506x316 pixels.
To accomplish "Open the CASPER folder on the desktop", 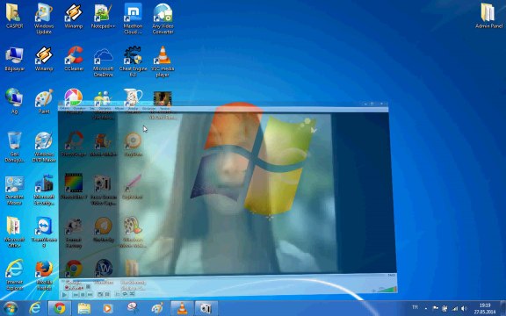I will coord(14,16).
